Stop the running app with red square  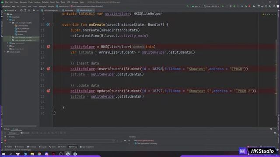tap(249, 6)
